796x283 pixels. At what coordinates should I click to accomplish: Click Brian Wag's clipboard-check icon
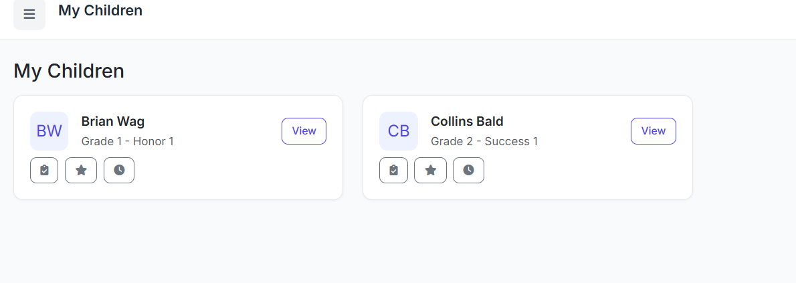[44, 170]
